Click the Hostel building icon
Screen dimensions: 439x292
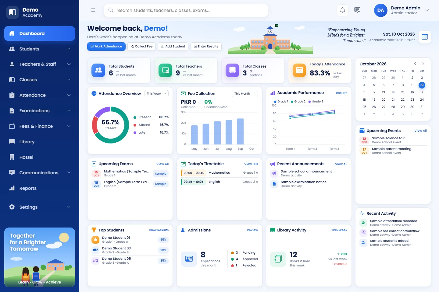coord(12,157)
